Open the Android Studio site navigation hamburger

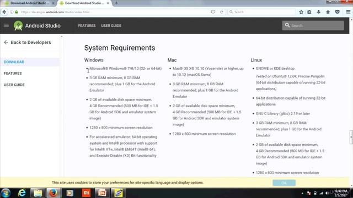click(x=6, y=25)
